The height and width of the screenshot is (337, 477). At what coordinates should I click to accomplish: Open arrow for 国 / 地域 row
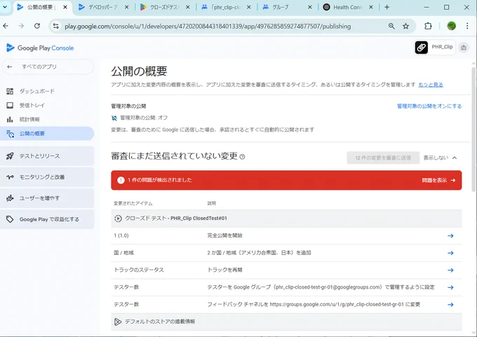(450, 253)
